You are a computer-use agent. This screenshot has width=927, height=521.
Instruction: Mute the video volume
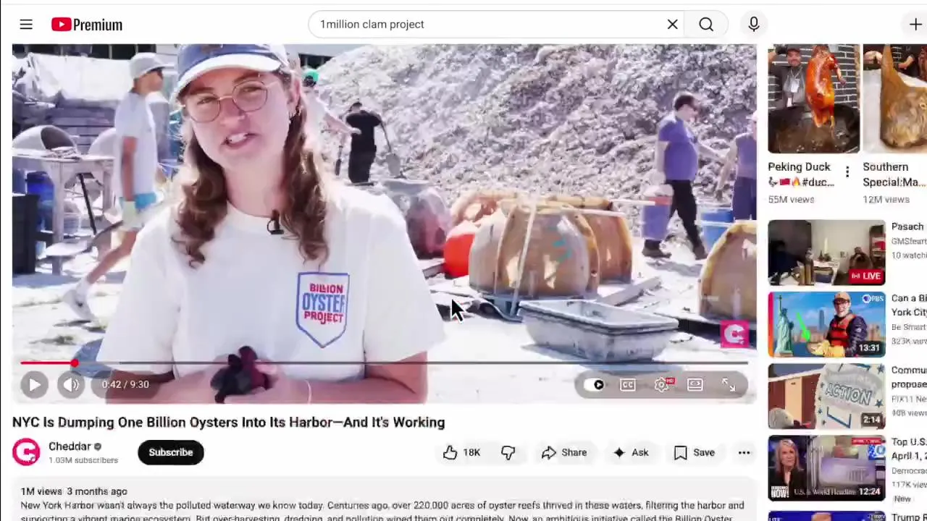tap(71, 384)
